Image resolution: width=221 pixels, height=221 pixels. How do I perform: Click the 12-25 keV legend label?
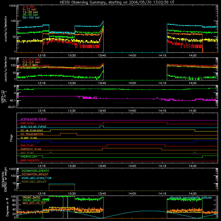[x=30, y=12]
